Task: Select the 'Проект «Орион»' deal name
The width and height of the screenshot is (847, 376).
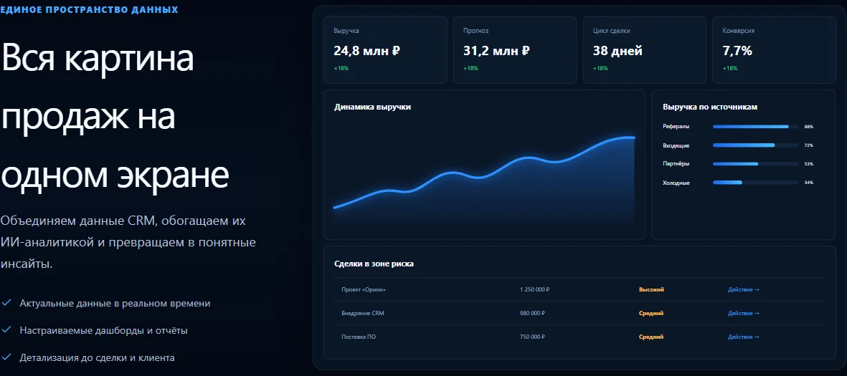Action: pos(364,289)
